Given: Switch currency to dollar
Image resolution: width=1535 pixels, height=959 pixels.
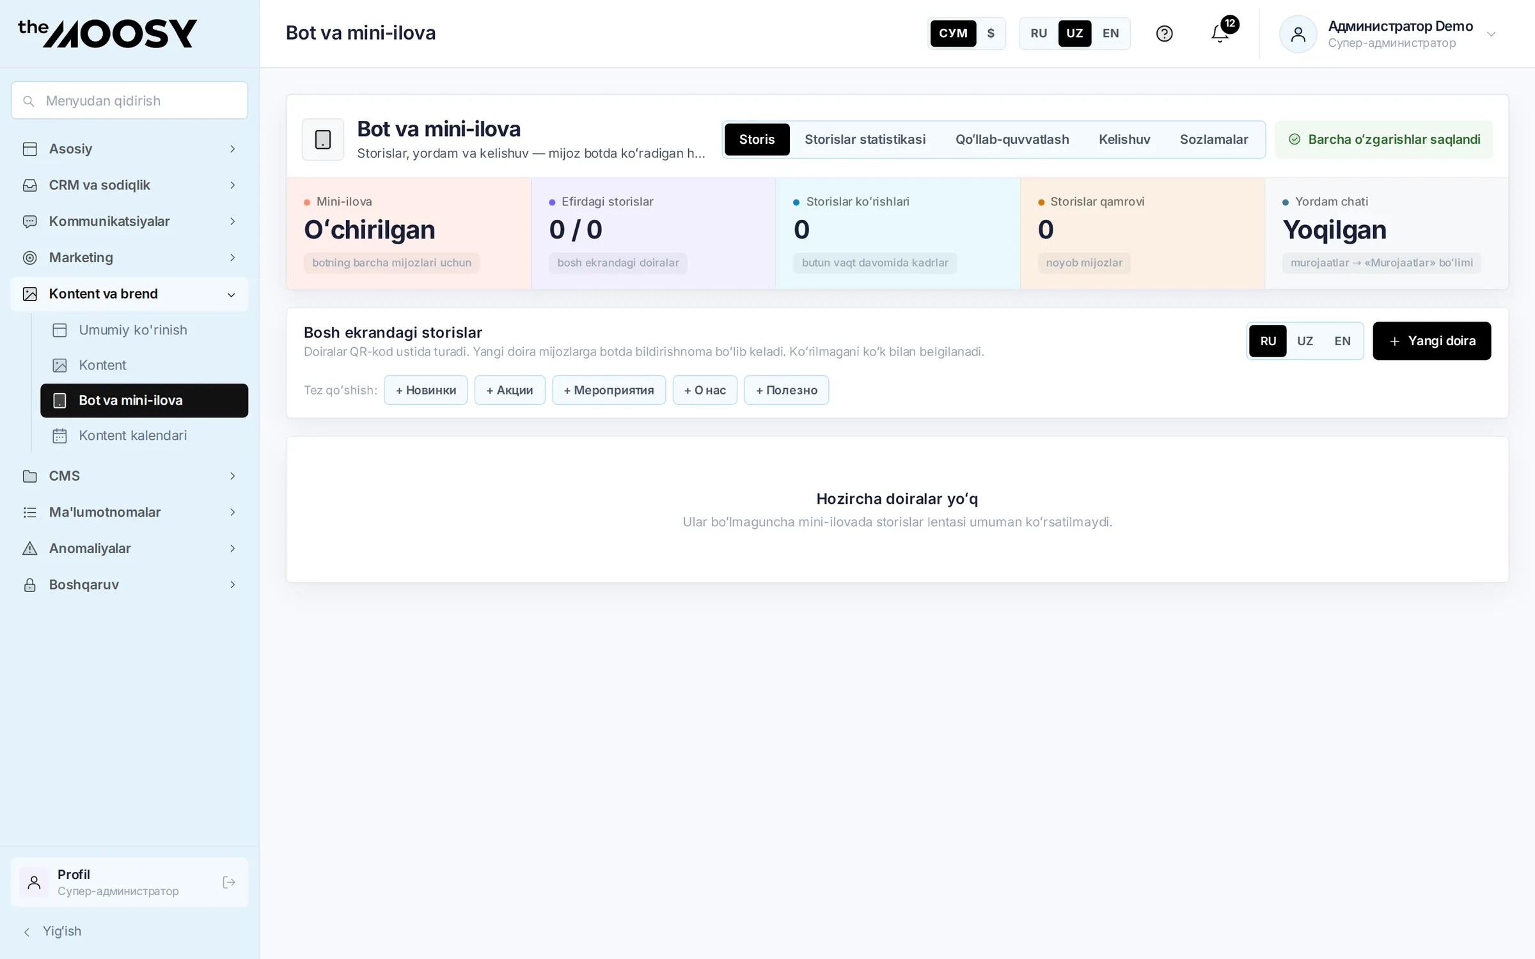Looking at the screenshot, I should [x=991, y=33].
